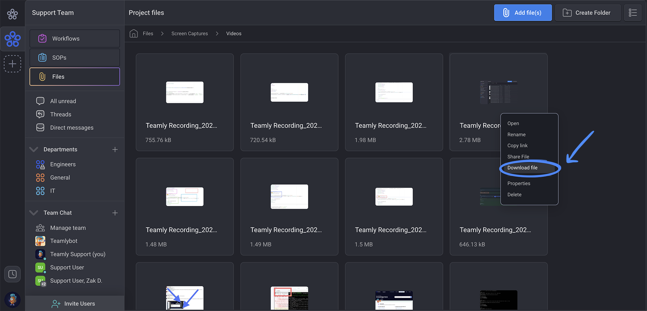Click Create Folder button
This screenshot has width=647, height=311.
pos(588,13)
